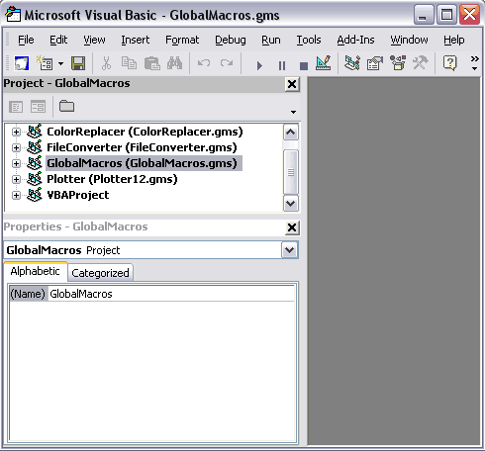Click project tree scroll down arrow
Viewport: 485px width, 451px height.
click(291, 204)
